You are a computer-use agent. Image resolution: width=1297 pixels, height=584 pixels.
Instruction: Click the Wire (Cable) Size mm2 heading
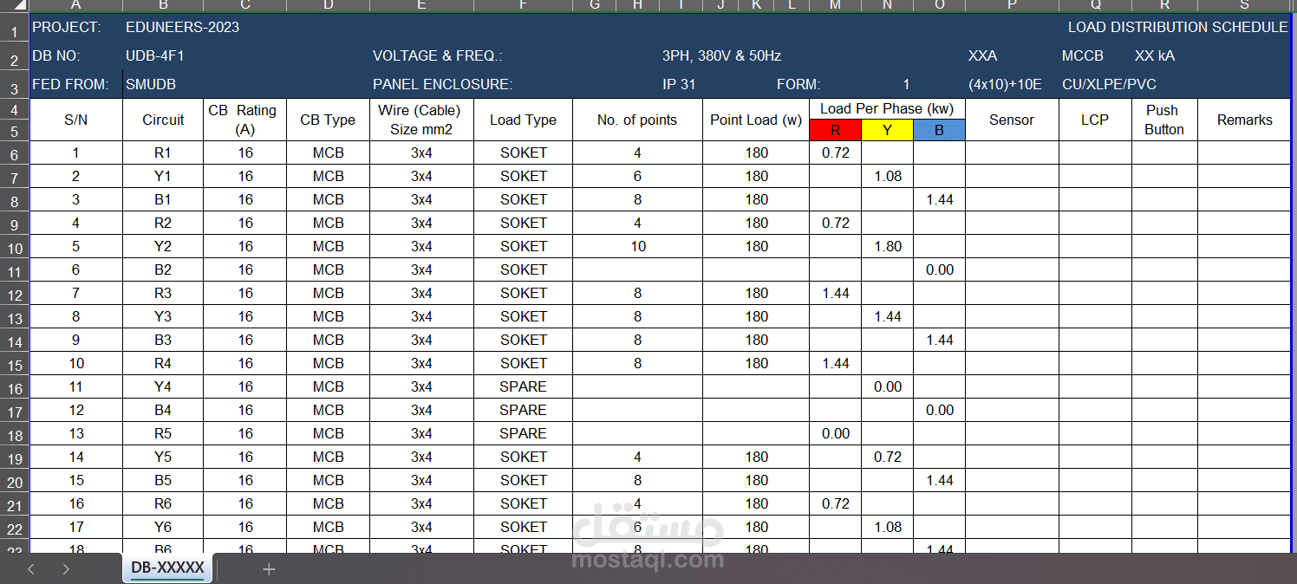(420, 120)
